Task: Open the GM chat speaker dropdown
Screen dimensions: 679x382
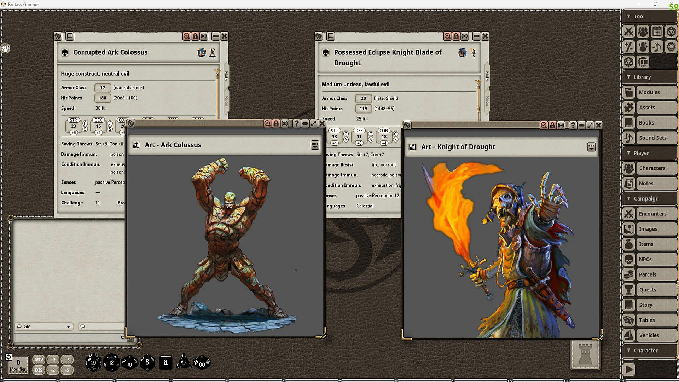Action: pos(68,326)
